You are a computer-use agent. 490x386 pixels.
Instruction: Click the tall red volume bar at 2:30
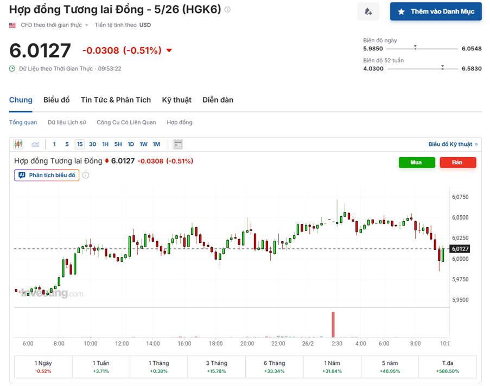333,325
